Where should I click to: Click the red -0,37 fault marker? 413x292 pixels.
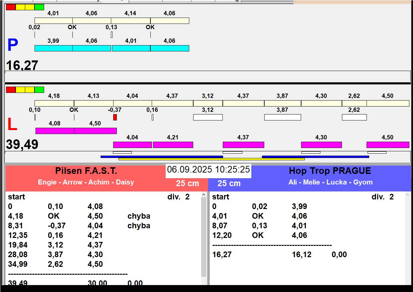pos(115,117)
